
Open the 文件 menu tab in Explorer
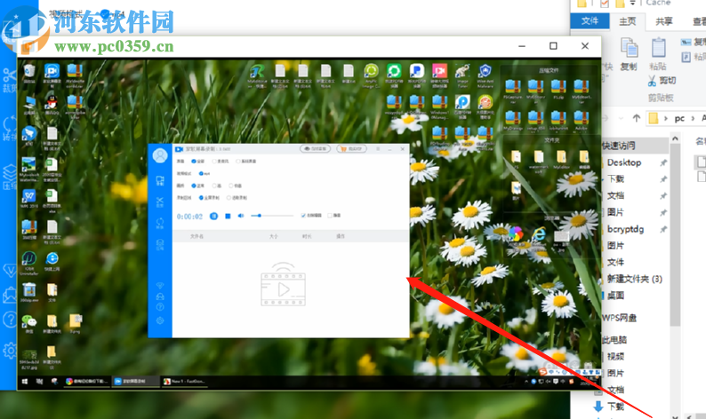click(590, 21)
